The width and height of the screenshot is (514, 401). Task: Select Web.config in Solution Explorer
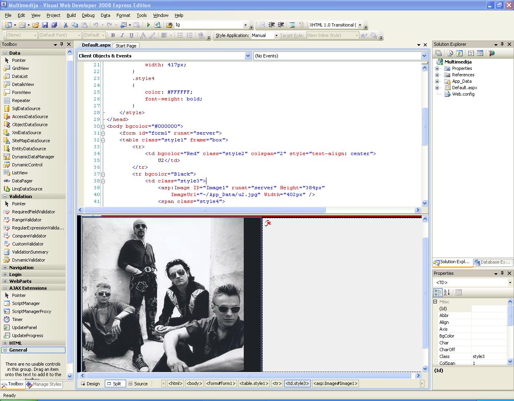click(463, 94)
